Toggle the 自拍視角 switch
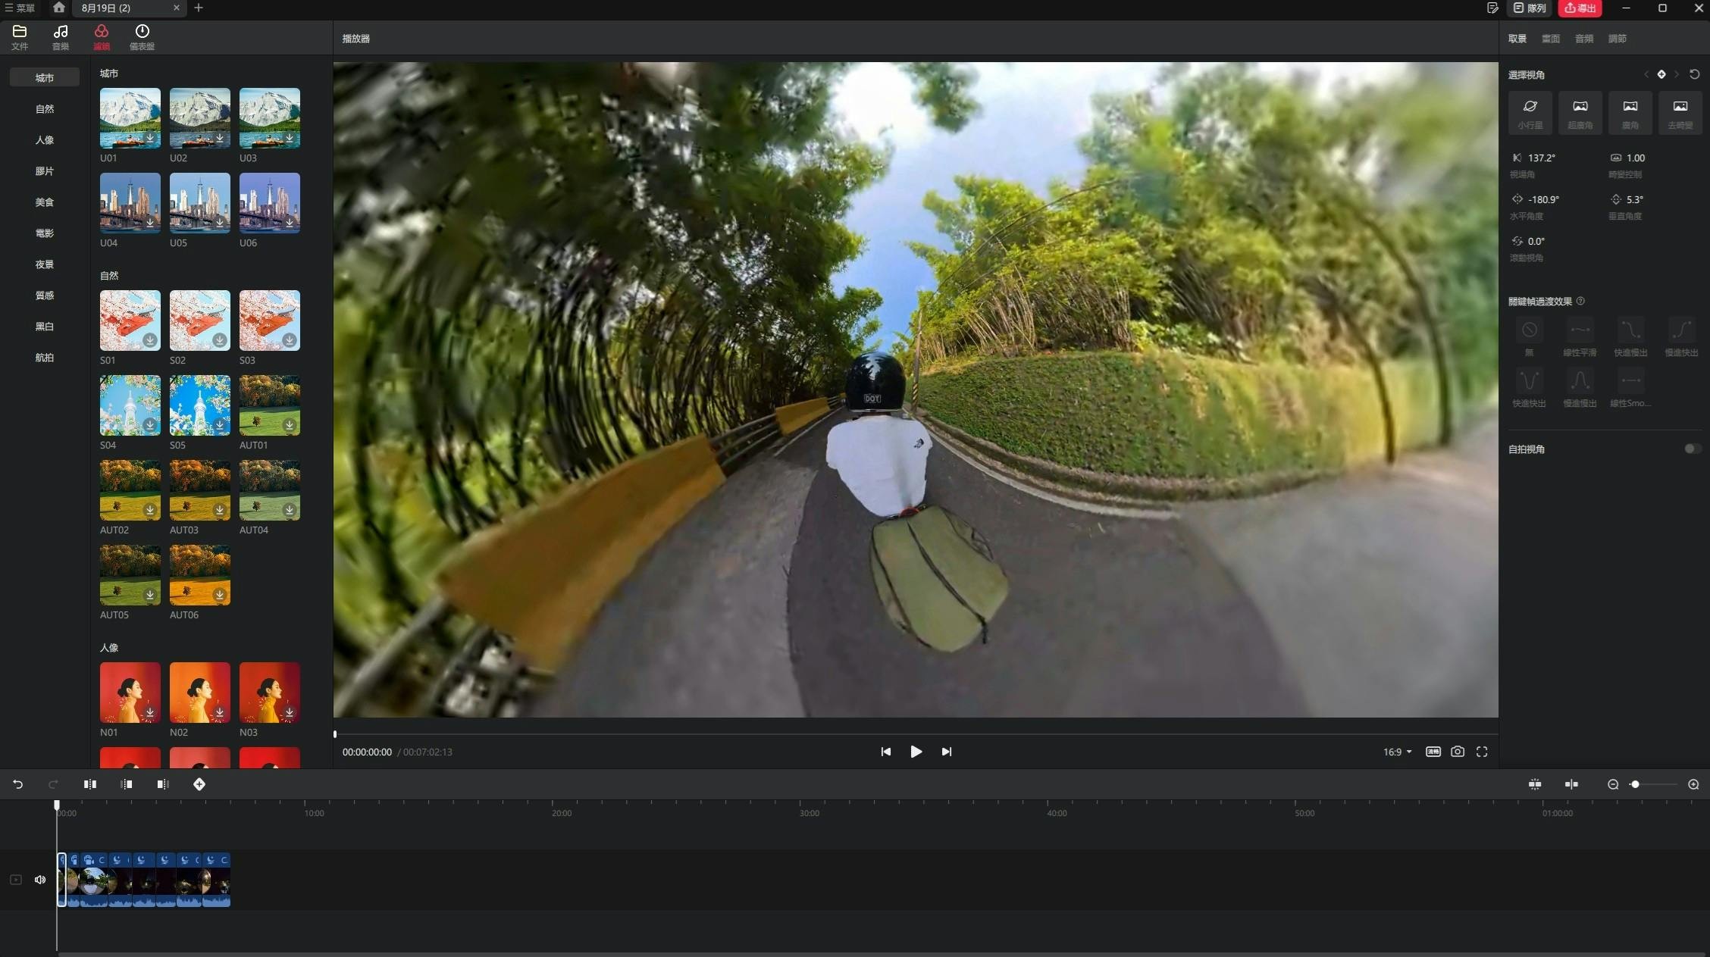Viewport: 1710px width, 957px height. [x=1692, y=449]
